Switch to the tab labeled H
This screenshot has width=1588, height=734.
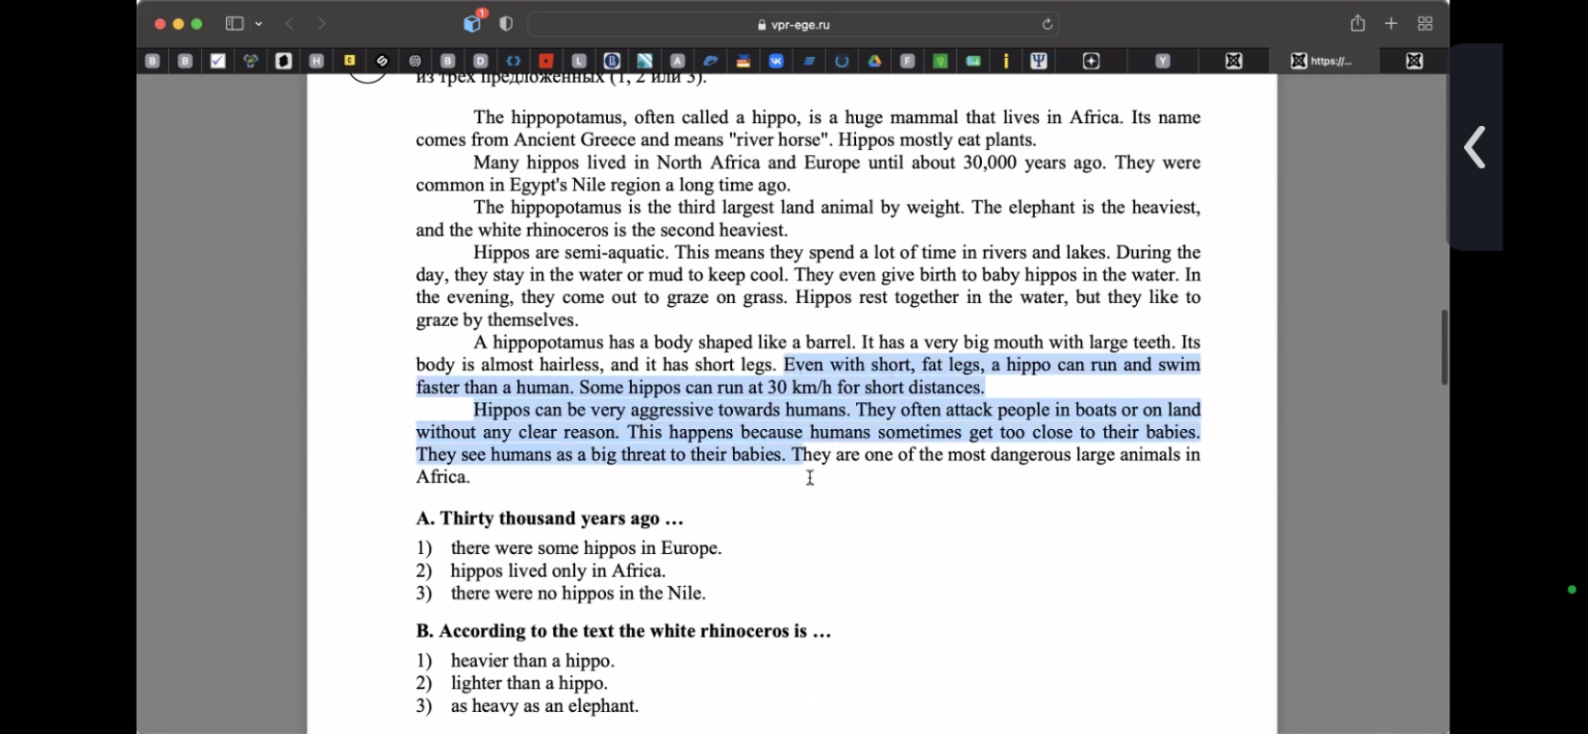316,61
